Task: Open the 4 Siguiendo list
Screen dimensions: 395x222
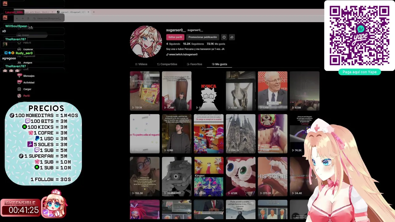Action: point(173,44)
